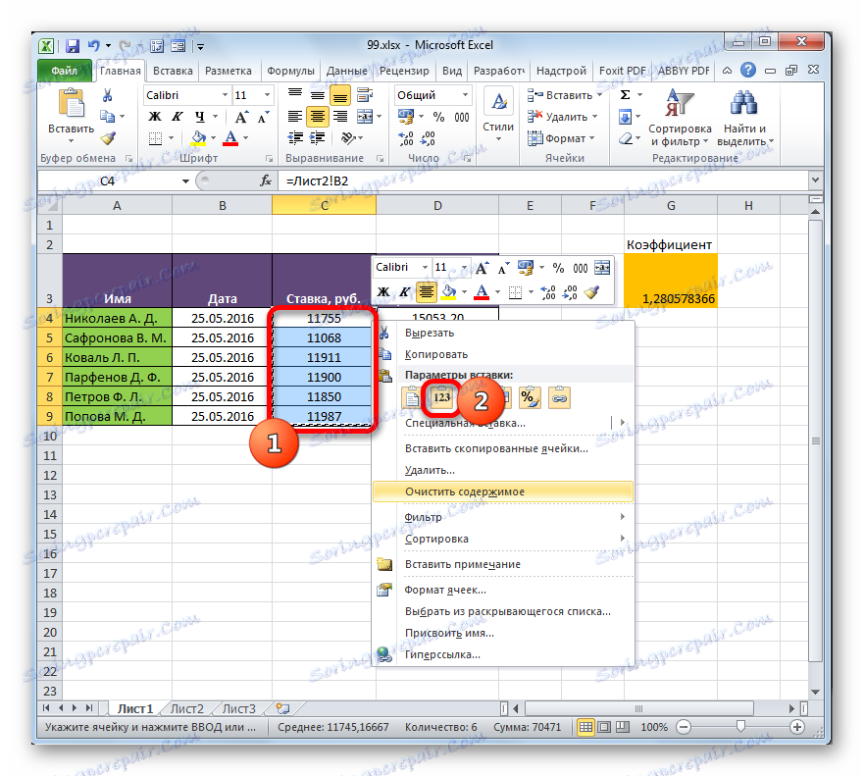Click the decrease font size icon in the ribbon
Image resolution: width=864 pixels, height=776 pixels.
(264, 117)
